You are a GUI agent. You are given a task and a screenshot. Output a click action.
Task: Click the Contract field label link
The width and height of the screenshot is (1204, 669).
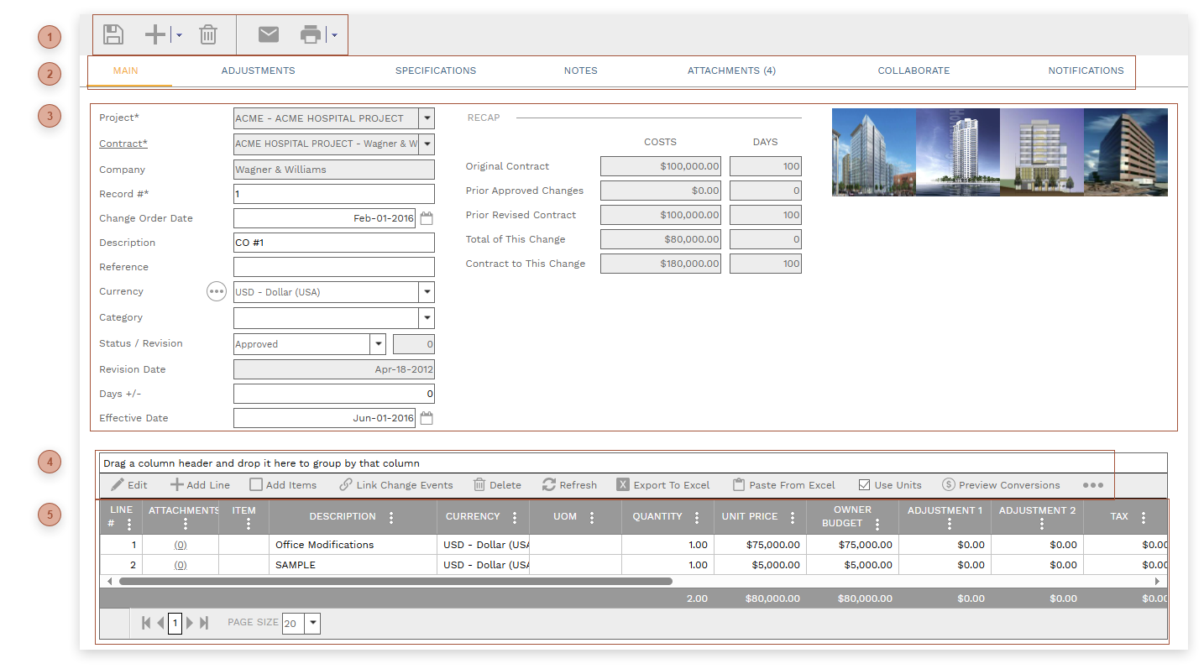[123, 144]
